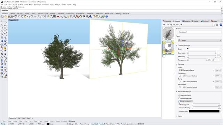Open the Color field dropdown arrow
This screenshot has height=125, width=223.
point(221,49)
